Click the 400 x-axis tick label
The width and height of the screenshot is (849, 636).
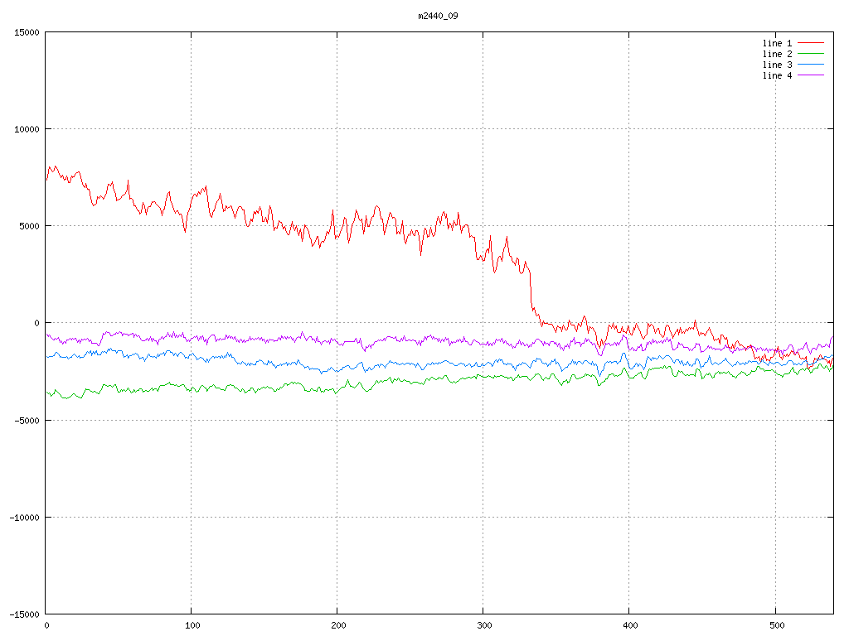tap(629, 625)
